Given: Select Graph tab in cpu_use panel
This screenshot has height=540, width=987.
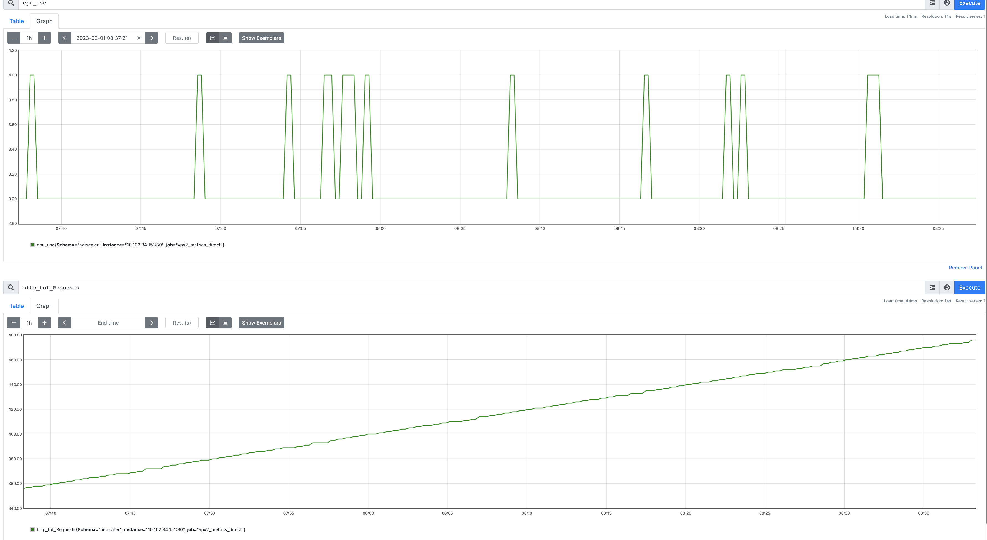Looking at the screenshot, I should 44,21.
